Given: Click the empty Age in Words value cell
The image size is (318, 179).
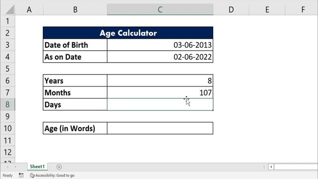Looking at the screenshot, I should 160,128.
